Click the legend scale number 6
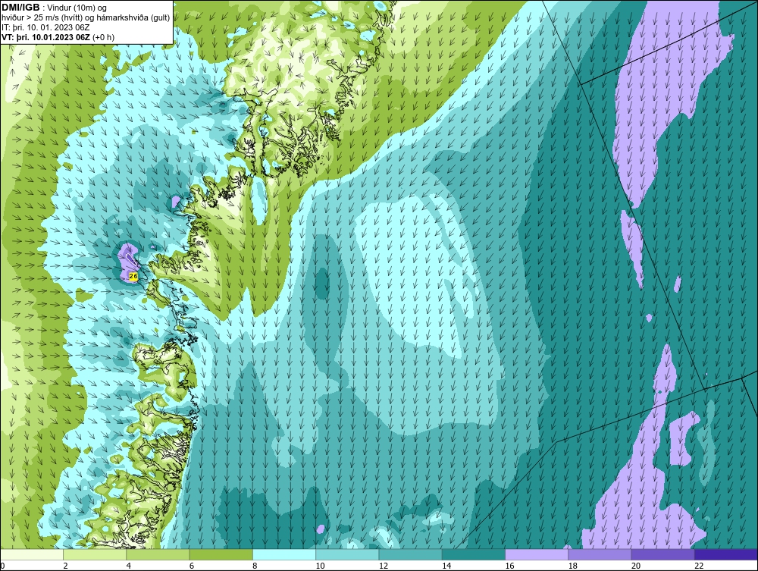This screenshot has height=571, width=758. [192, 566]
